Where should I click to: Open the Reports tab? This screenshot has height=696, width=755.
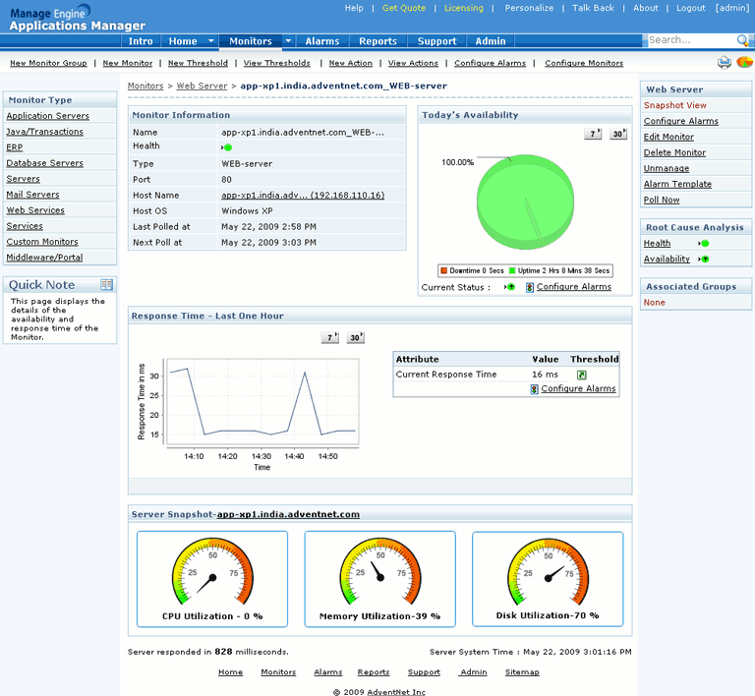[x=377, y=41]
